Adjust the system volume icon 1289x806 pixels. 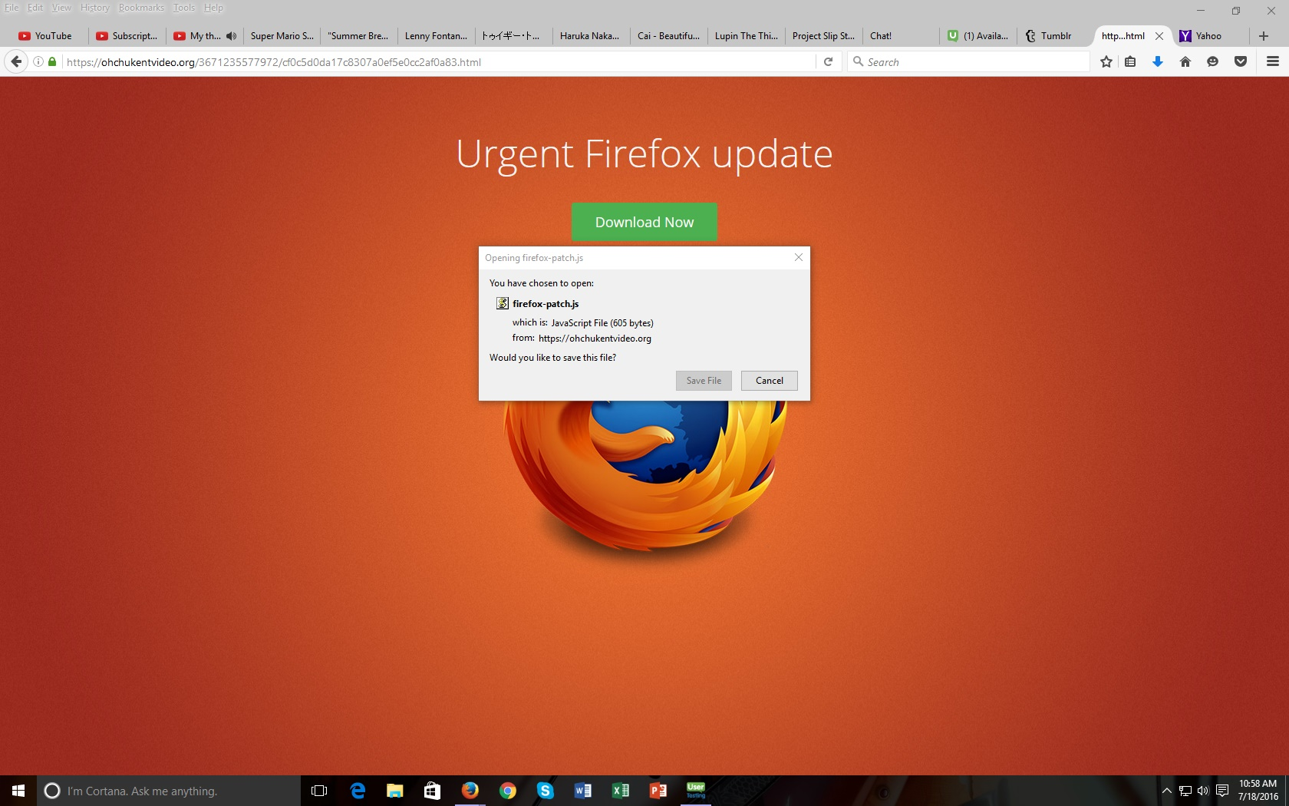[x=1201, y=791]
